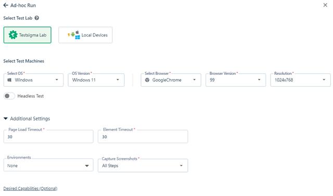Open the Select Browser dropdown

(171, 80)
